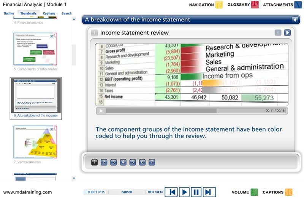Jump to step 4 of review
304x198 pixels.
click(x=123, y=162)
